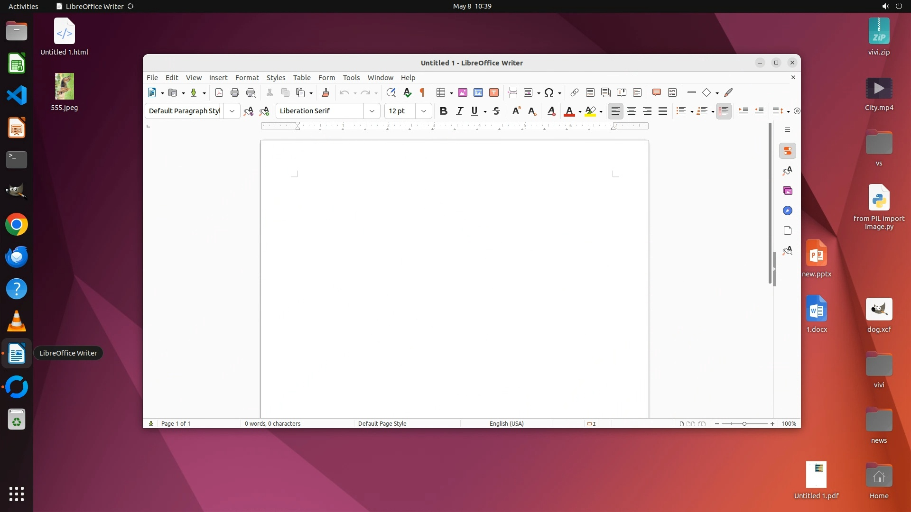Click the Export as PDF icon
911x512 pixels.
point(219,92)
